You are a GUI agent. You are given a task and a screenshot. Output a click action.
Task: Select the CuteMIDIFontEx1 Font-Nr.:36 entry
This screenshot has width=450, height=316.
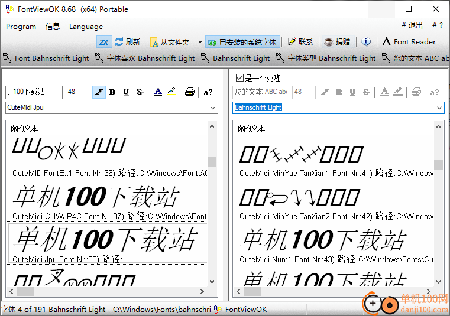point(107,156)
